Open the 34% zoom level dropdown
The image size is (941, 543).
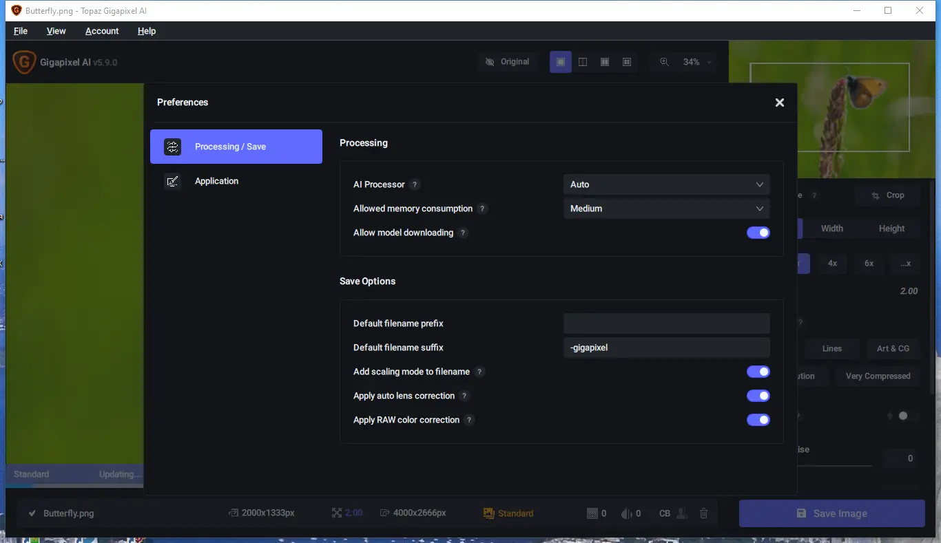[697, 62]
